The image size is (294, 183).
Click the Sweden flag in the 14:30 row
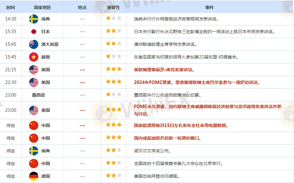click(34, 19)
